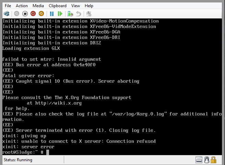
Task: Open the Clipboard menu
Action: 58,6
